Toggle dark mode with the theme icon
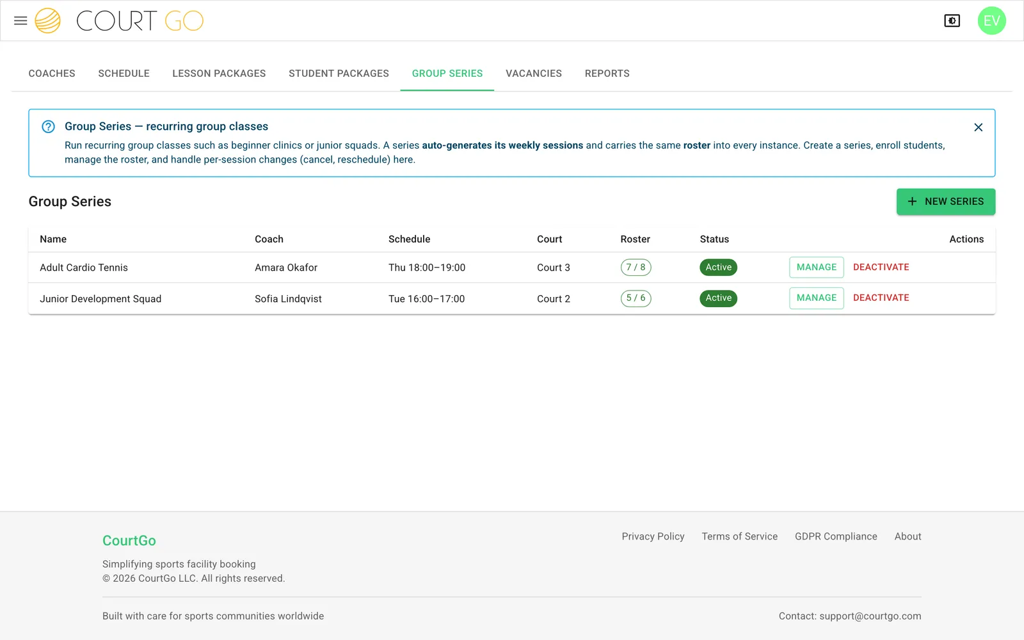The height and width of the screenshot is (640, 1024). [x=952, y=20]
